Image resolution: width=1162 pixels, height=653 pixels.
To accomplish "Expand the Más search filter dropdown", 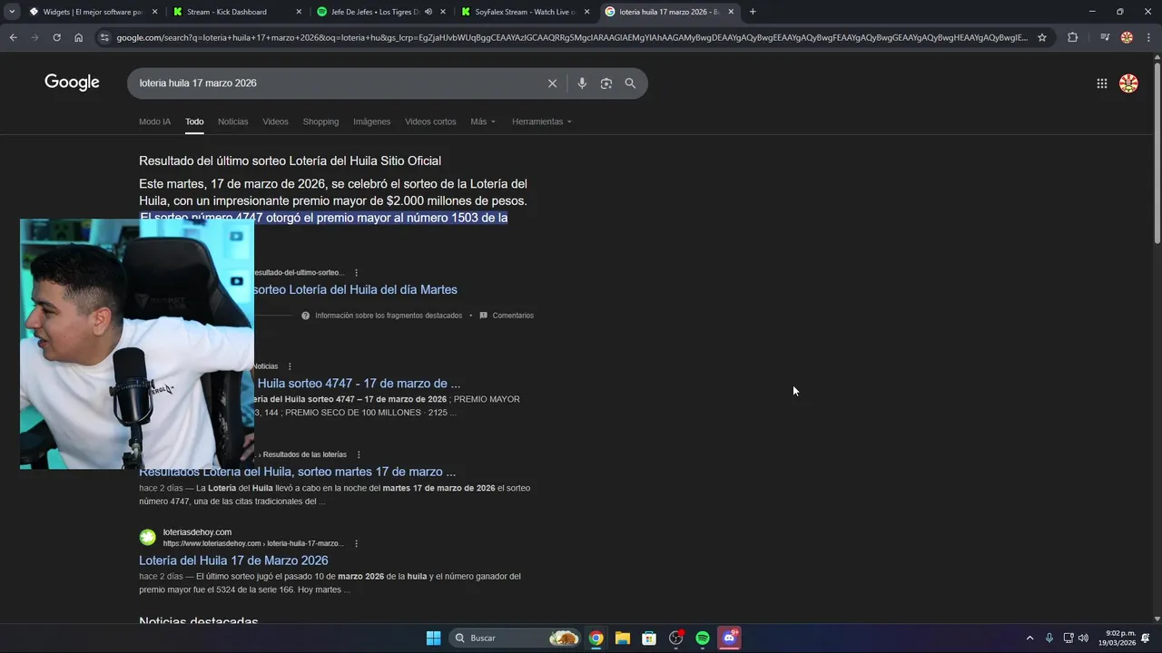I will tap(483, 122).
